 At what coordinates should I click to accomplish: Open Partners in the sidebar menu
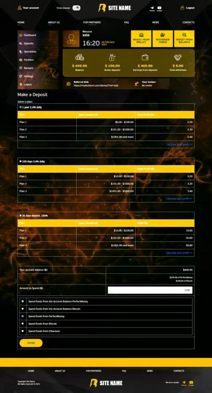point(29,60)
